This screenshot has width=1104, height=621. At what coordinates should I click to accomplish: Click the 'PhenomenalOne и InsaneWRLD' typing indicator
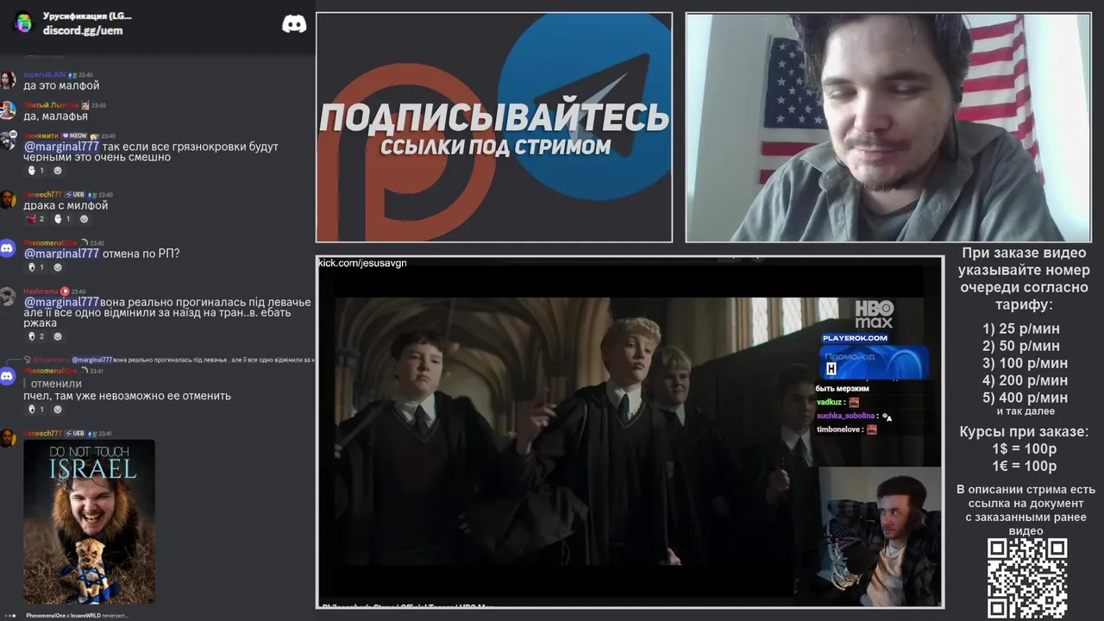(x=76, y=616)
